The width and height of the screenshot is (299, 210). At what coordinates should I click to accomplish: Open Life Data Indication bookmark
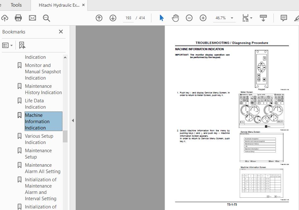pyautogui.click(x=35, y=104)
